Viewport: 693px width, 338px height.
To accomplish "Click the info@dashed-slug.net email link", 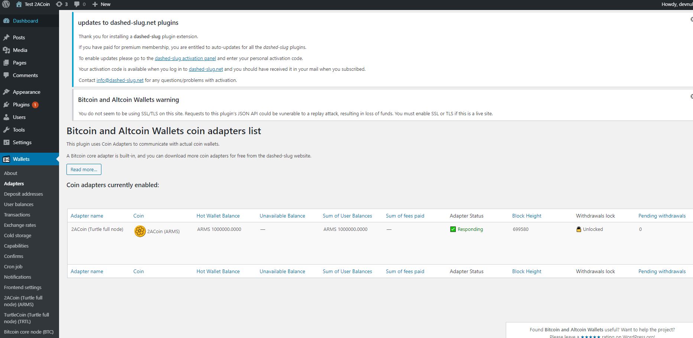I will click(120, 80).
